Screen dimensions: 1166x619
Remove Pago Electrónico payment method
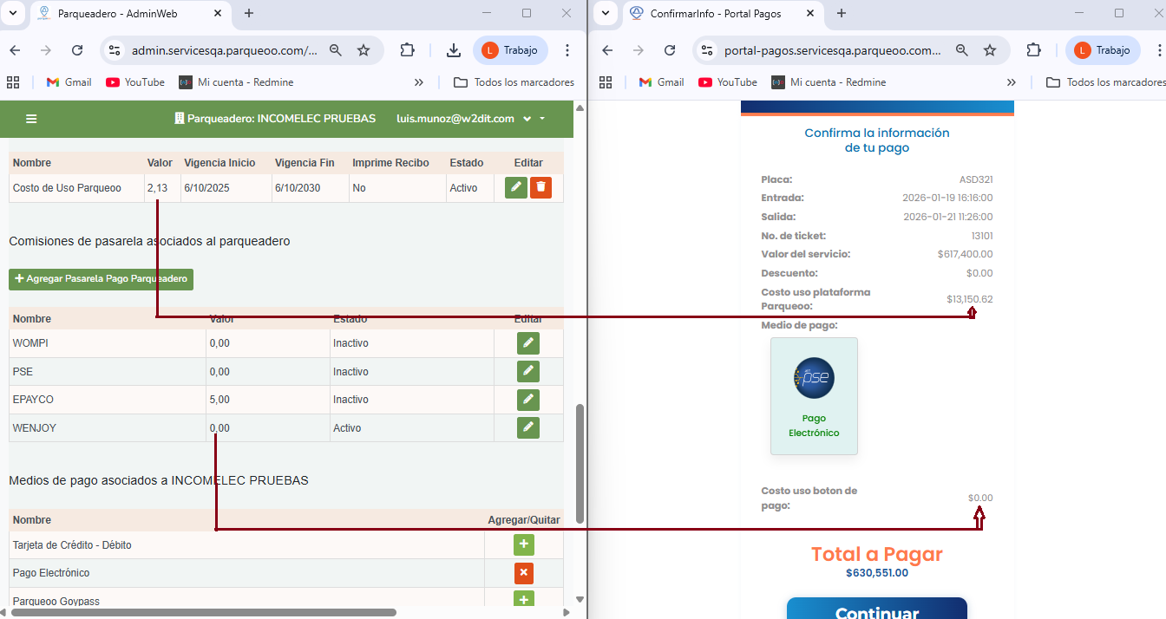[x=523, y=573]
